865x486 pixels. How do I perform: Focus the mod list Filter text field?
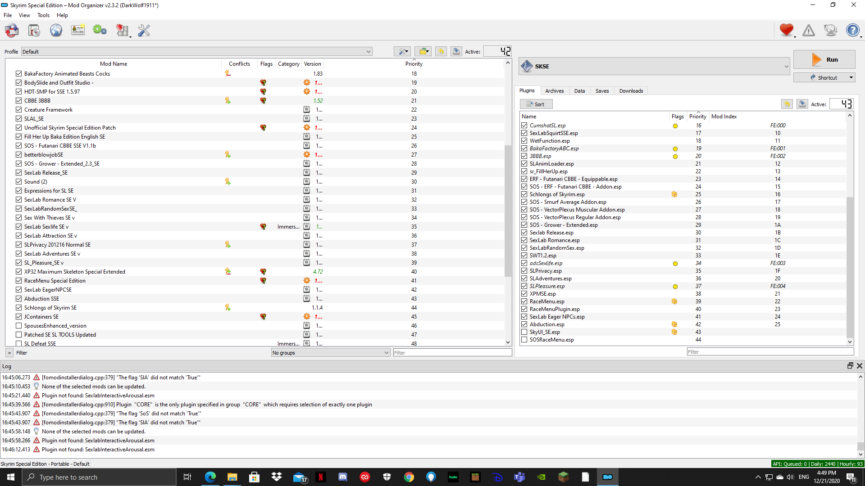pyautogui.click(x=452, y=353)
